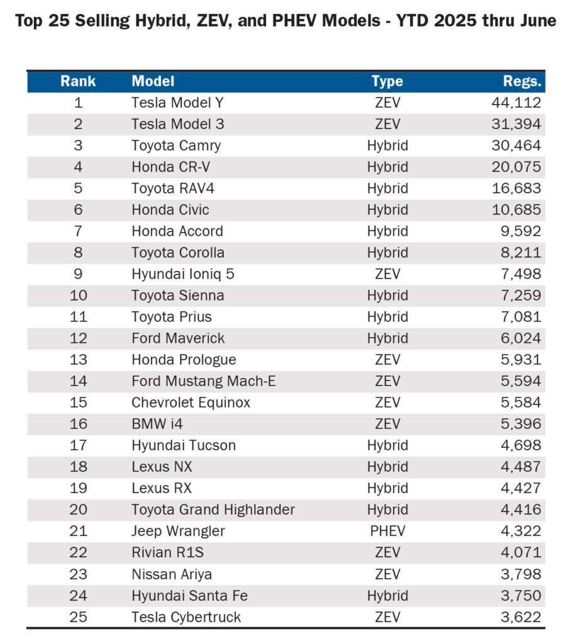Click the chart title text

tap(285, 21)
